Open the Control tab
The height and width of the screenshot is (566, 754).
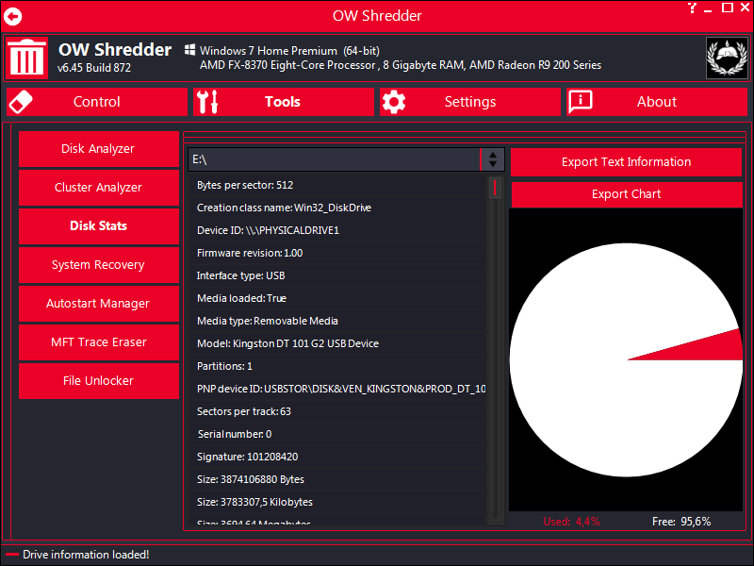(97, 102)
